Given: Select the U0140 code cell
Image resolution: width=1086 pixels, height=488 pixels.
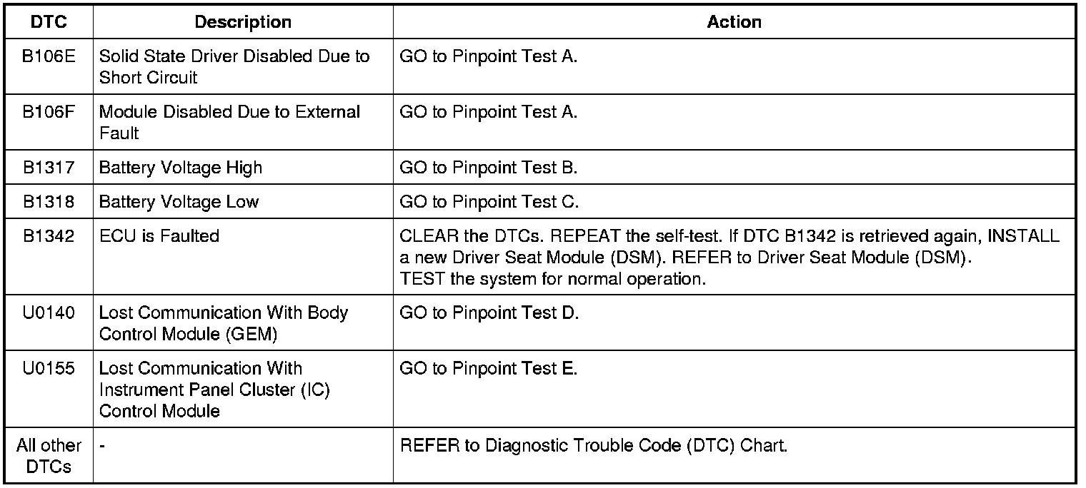Looking at the screenshot, I should 49,312.
